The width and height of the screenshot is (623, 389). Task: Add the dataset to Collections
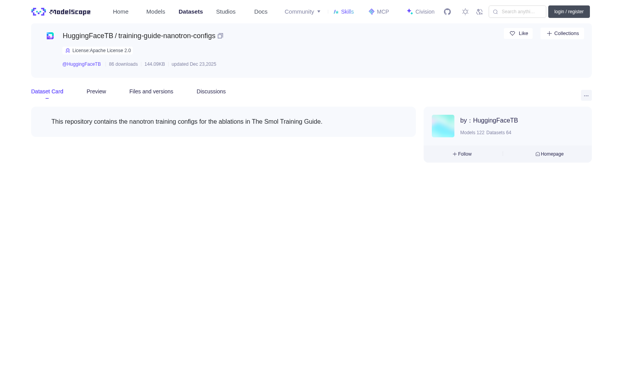click(x=562, y=33)
